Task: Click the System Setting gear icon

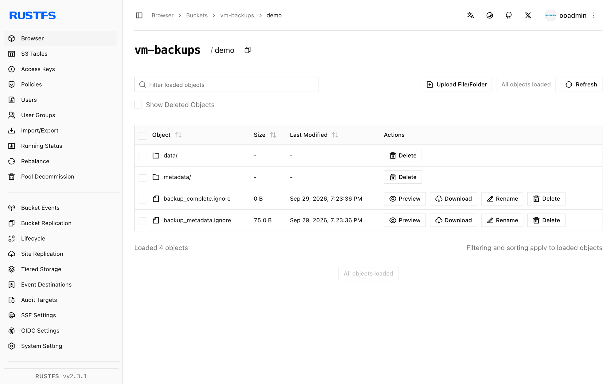Action: [12, 346]
